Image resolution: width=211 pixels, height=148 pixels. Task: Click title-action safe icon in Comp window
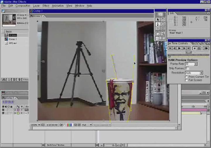coord(43,125)
